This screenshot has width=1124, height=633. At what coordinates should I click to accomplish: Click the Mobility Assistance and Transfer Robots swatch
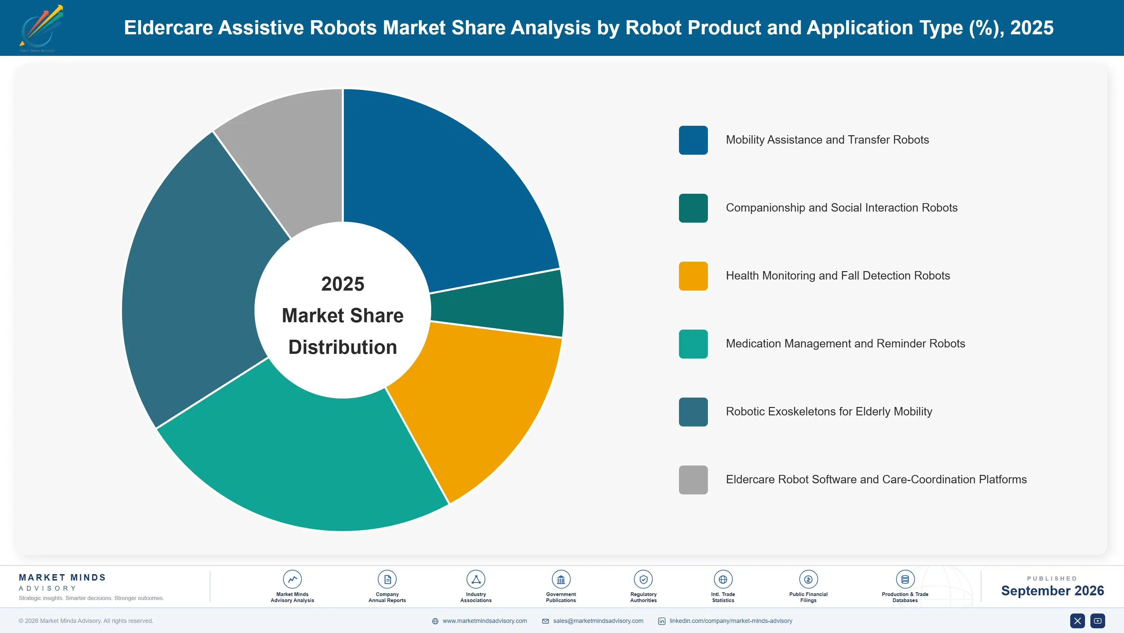[x=693, y=140]
